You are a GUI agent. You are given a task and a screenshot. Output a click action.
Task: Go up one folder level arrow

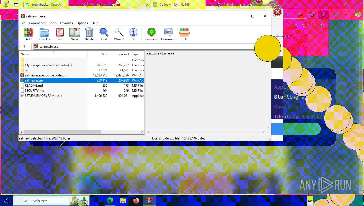[24, 46]
